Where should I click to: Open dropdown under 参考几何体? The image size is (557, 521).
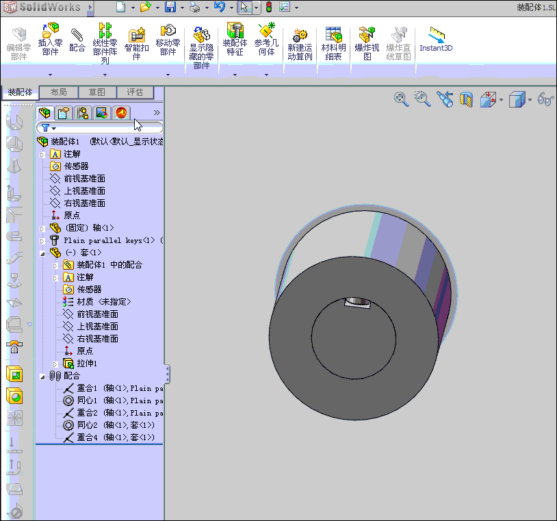click(266, 75)
